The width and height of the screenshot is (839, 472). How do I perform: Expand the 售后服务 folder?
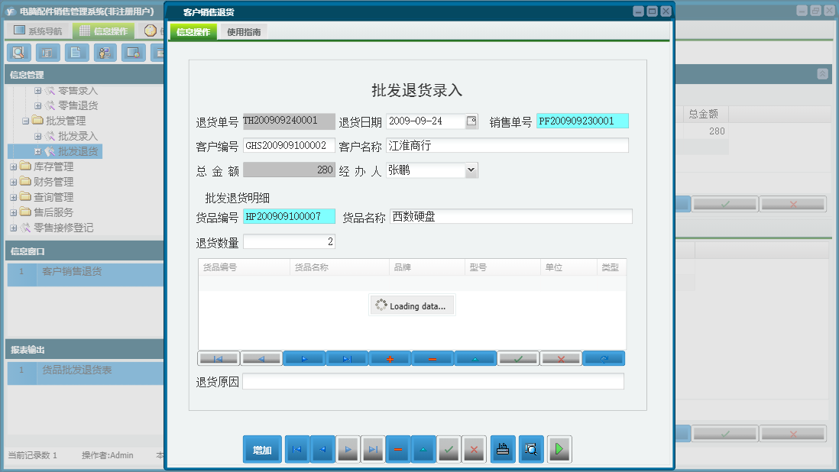(14, 213)
